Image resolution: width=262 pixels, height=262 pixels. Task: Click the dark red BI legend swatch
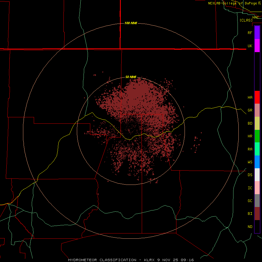point(257,214)
